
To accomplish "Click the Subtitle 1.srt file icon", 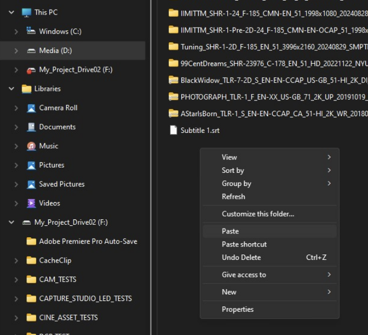I will pyautogui.click(x=173, y=130).
